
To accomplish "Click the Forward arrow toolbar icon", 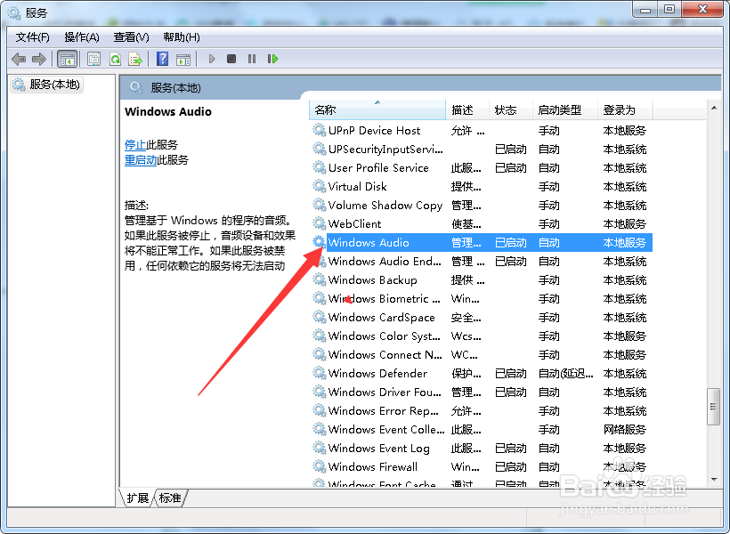I will [x=39, y=59].
